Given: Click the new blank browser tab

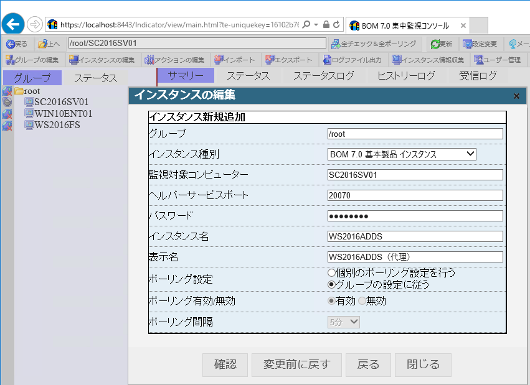Looking at the screenshot, I should coord(479,26).
